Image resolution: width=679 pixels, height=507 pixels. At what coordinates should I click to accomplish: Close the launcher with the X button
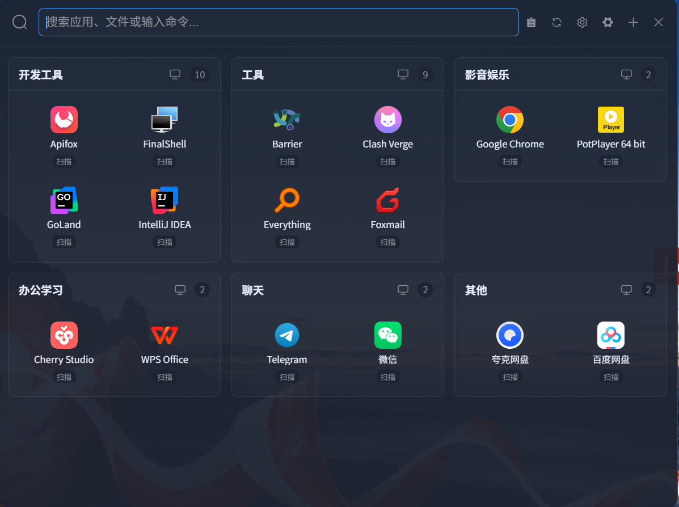click(x=659, y=23)
